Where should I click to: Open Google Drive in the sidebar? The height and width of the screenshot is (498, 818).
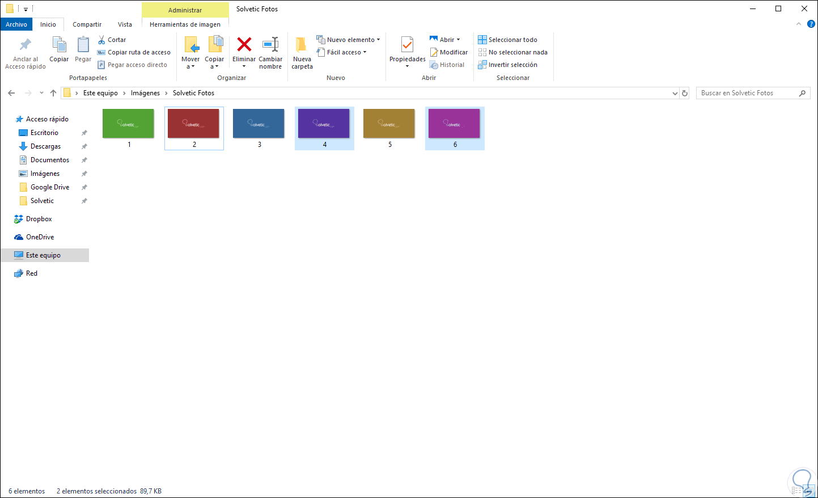click(x=50, y=187)
